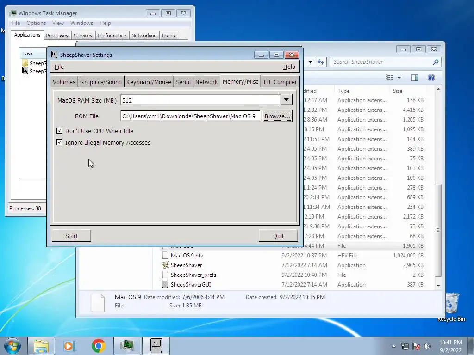Click Windows Task Manager title icon
The image size is (474, 355).
pos(12,13)
